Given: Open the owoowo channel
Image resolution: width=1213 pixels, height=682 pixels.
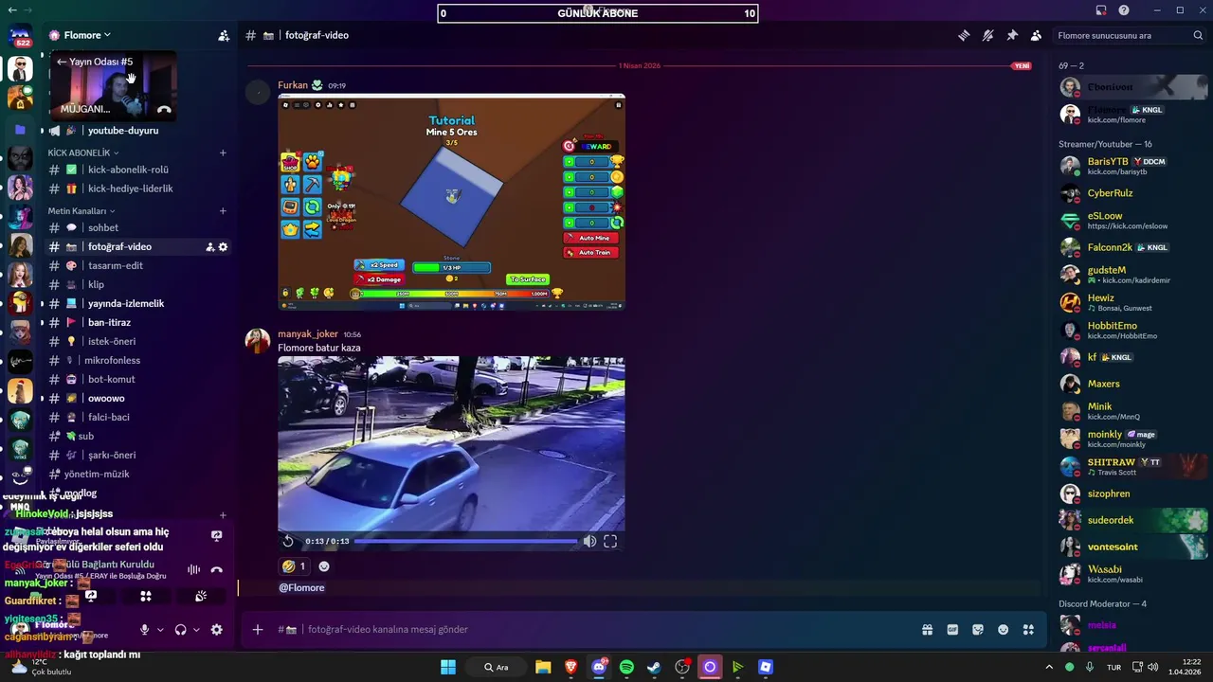Looking at the screenshot, I should pyautogui.click(x=106, y=398).
